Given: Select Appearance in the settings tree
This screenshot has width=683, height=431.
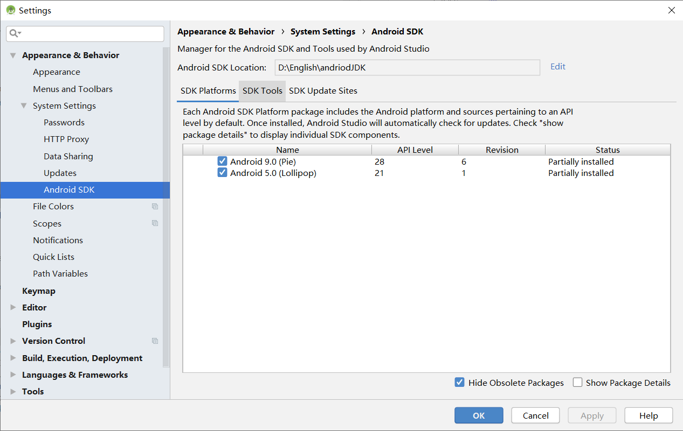Looking at the screenshot, I should (57, 72).
